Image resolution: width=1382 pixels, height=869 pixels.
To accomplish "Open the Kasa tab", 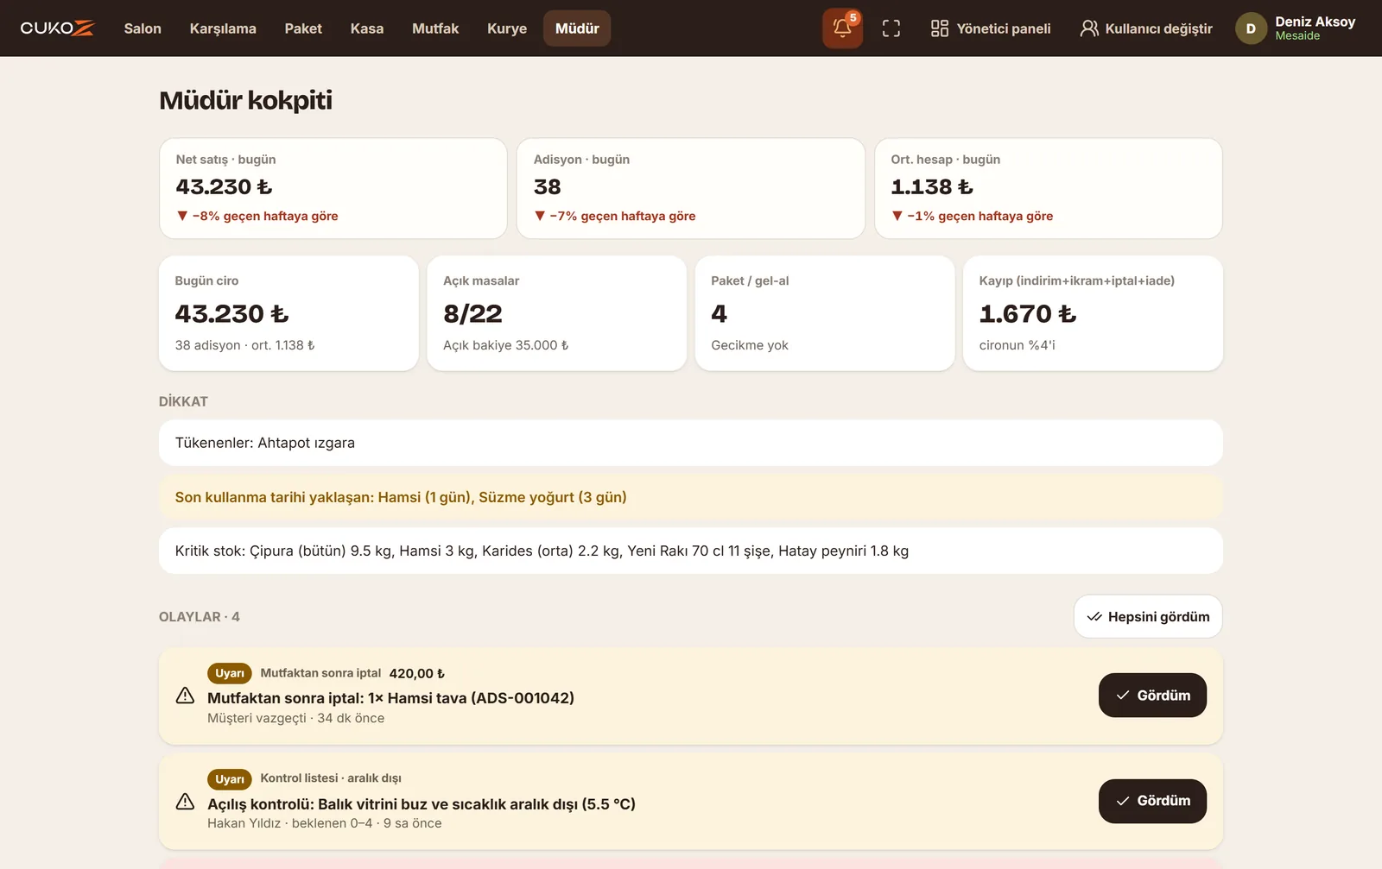I will 367,28.
